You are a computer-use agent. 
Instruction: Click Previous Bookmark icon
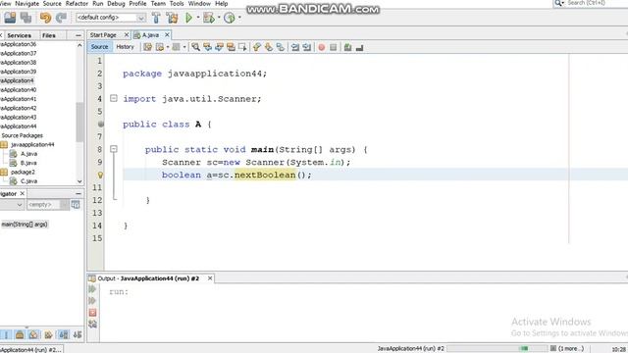(x=257, y=47)
